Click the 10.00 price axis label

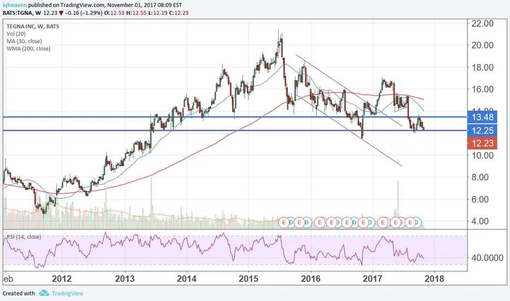[482, 155]
